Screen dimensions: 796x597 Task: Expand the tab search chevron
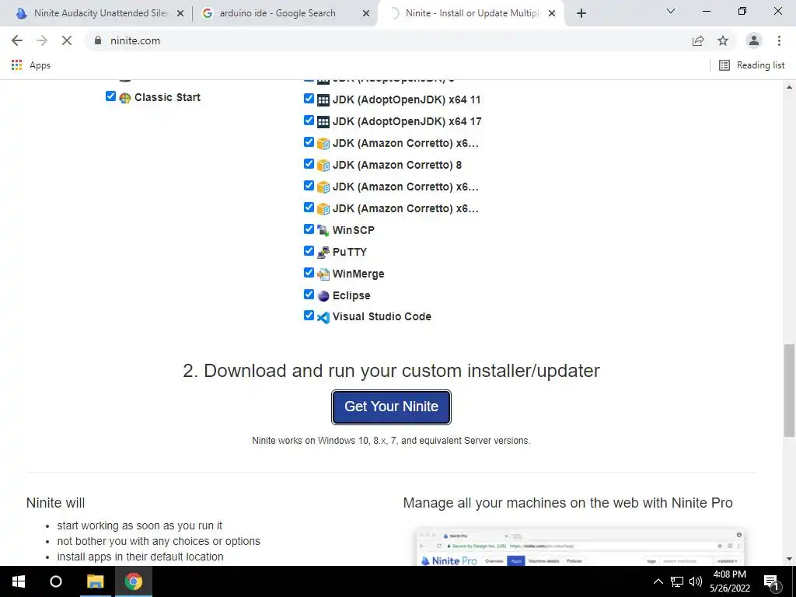click(671, 11)
